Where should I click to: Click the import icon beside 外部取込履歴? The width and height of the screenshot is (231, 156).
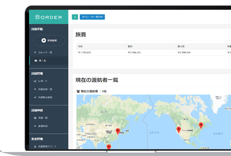point(35,97)
